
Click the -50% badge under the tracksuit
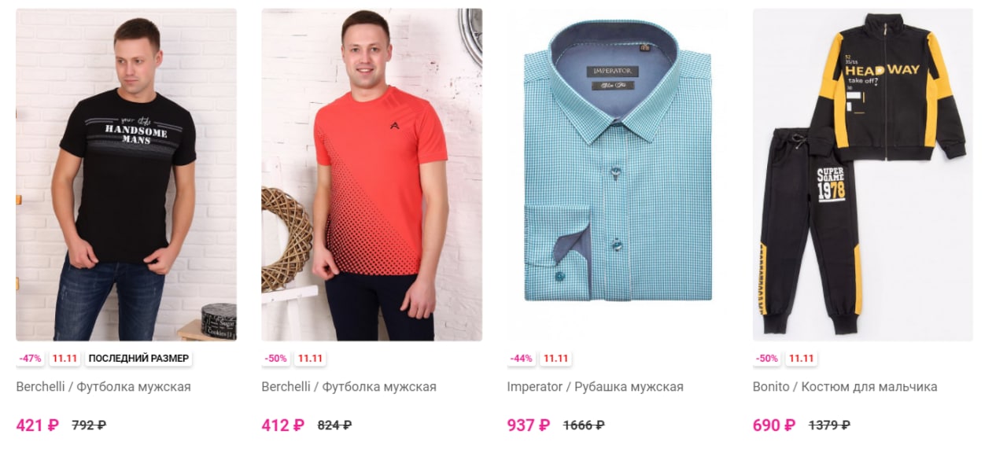click(x=767, y=359)
